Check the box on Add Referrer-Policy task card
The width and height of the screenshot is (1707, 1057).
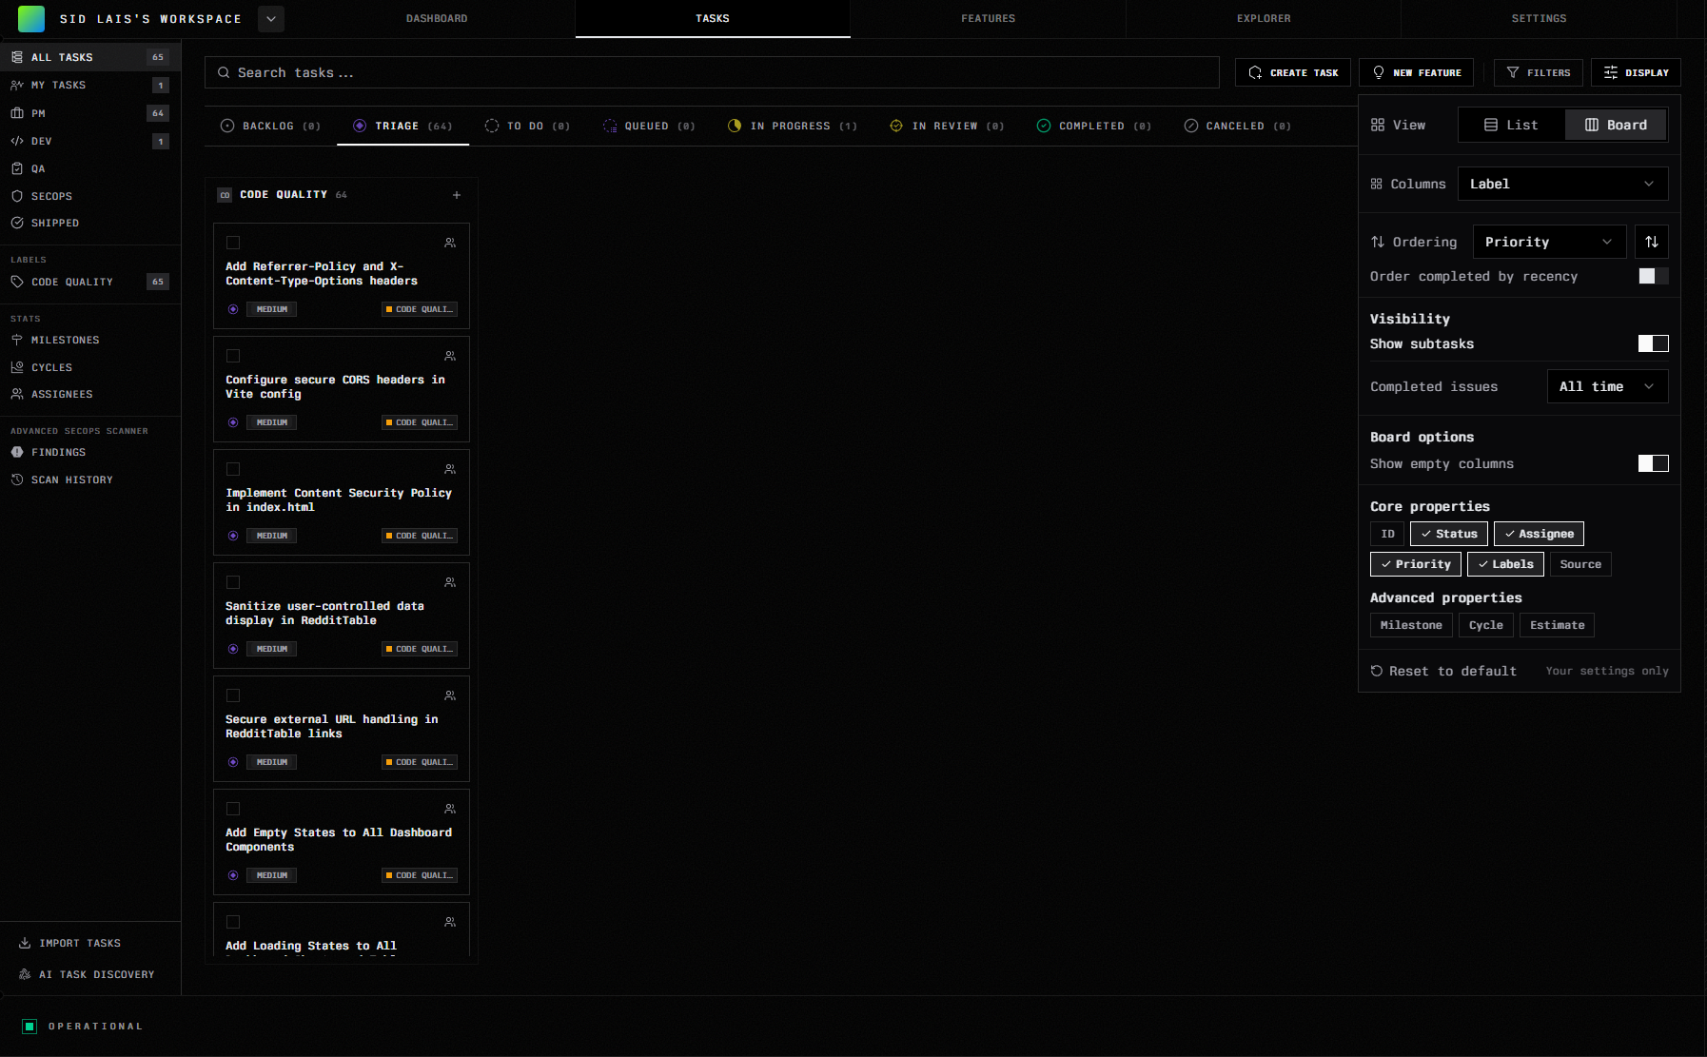coord(233,243)
